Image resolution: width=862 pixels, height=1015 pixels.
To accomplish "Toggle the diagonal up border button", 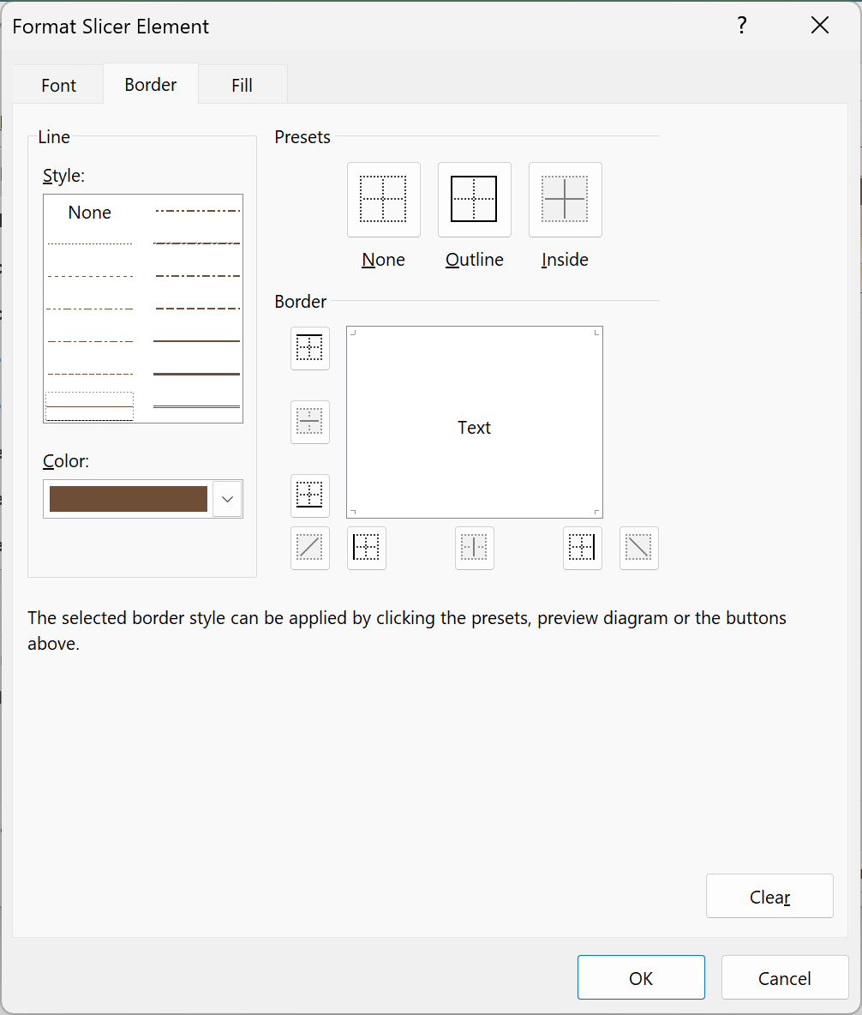I will (x=310, y=549).
